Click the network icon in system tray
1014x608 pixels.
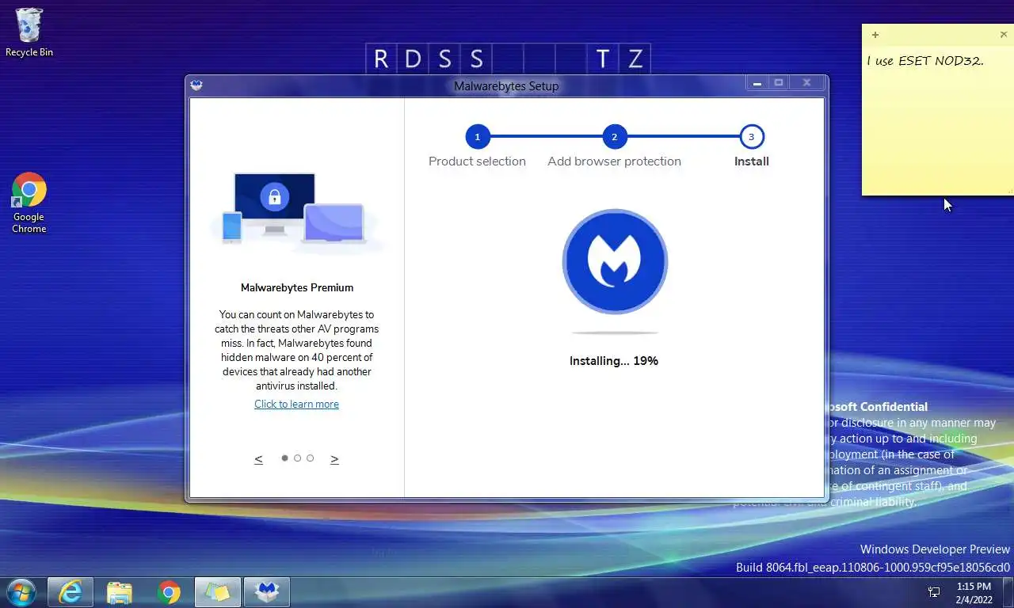(x=934, y=592)
